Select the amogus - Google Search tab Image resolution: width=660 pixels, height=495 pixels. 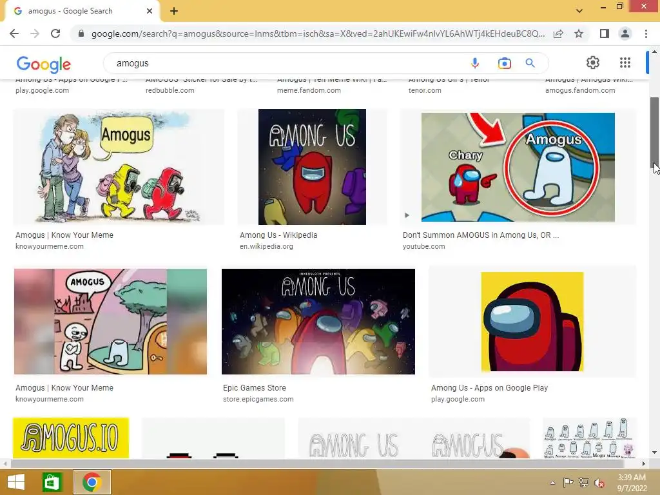click(x=82, y=11)
